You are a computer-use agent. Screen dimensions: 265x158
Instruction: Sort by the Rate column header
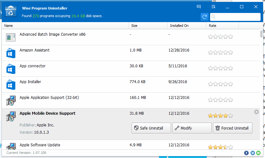222,26
